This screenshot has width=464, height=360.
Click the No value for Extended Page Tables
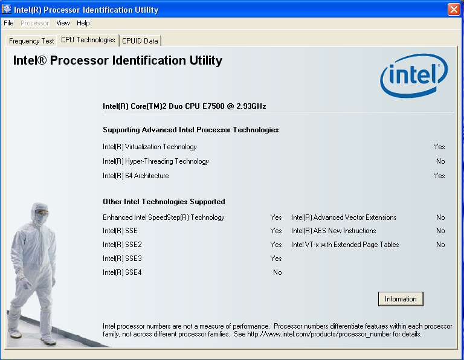(440, 245)
